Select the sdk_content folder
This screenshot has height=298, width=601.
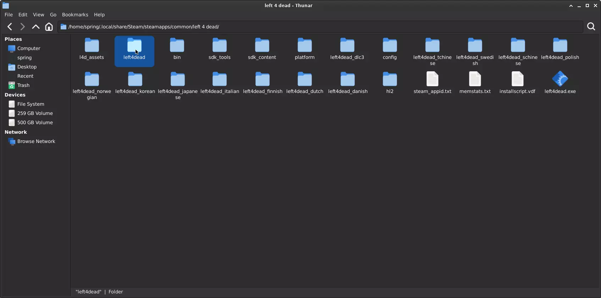click(262, 49)
